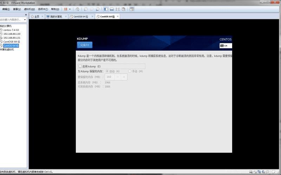Click the send Ctrl+Alt+Del toolbar icon

click(x=77, y=9)
